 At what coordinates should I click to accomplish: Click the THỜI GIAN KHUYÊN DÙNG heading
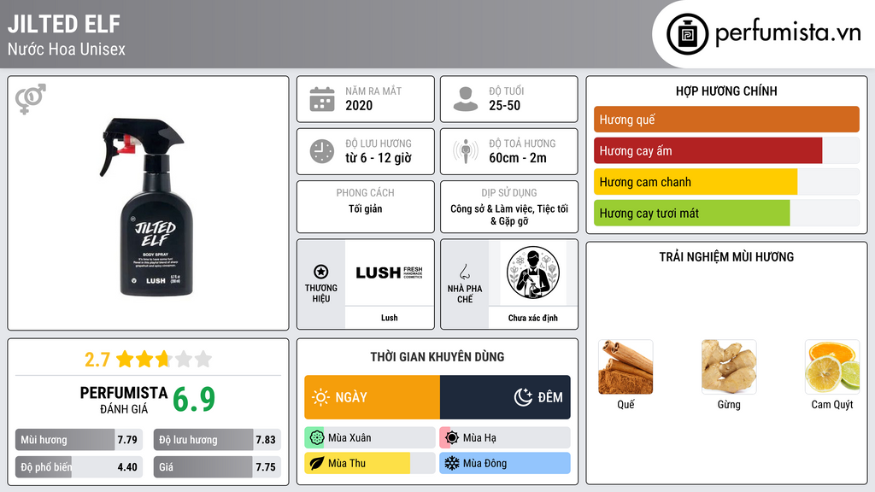click(x=437, y=357)
